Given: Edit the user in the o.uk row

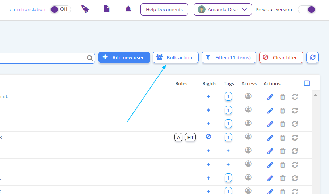Looking at the screenshot, I should pos(270,97).
